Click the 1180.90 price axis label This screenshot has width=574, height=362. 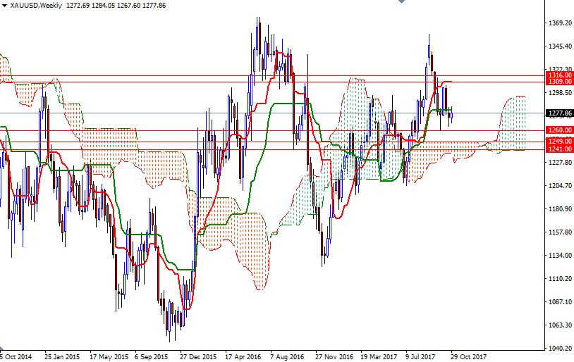click(559, 209)
